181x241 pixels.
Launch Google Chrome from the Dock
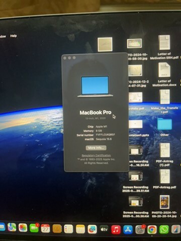tap(152, 229)
